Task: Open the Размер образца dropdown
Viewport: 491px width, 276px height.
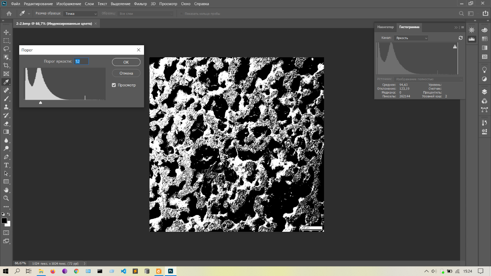Action: click(81, 14)
